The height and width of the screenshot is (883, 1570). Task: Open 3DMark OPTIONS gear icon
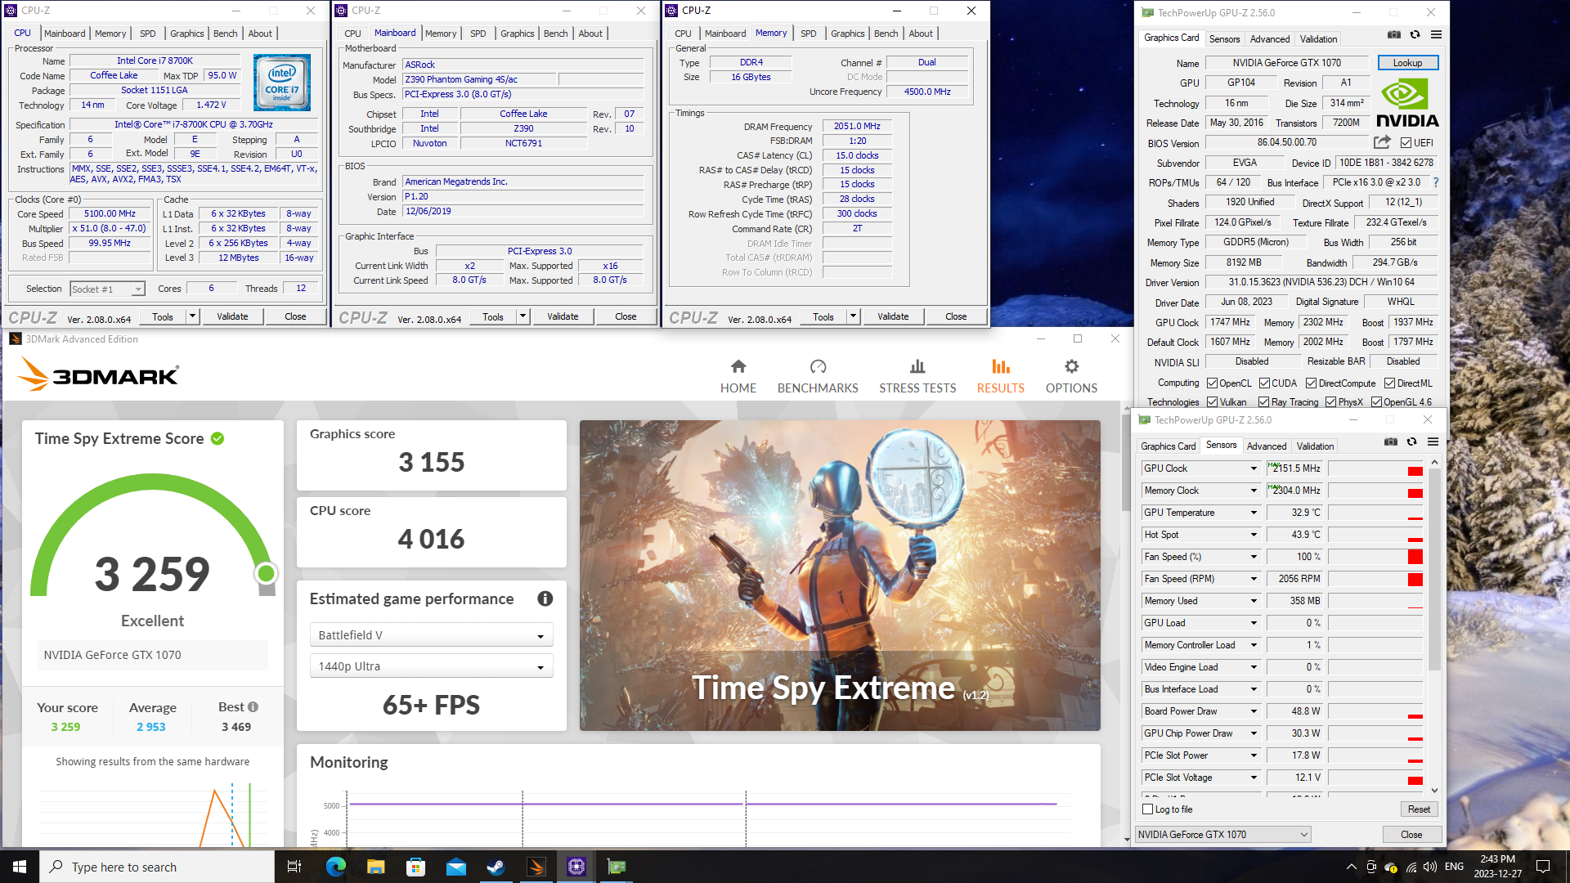point(1071,366)
